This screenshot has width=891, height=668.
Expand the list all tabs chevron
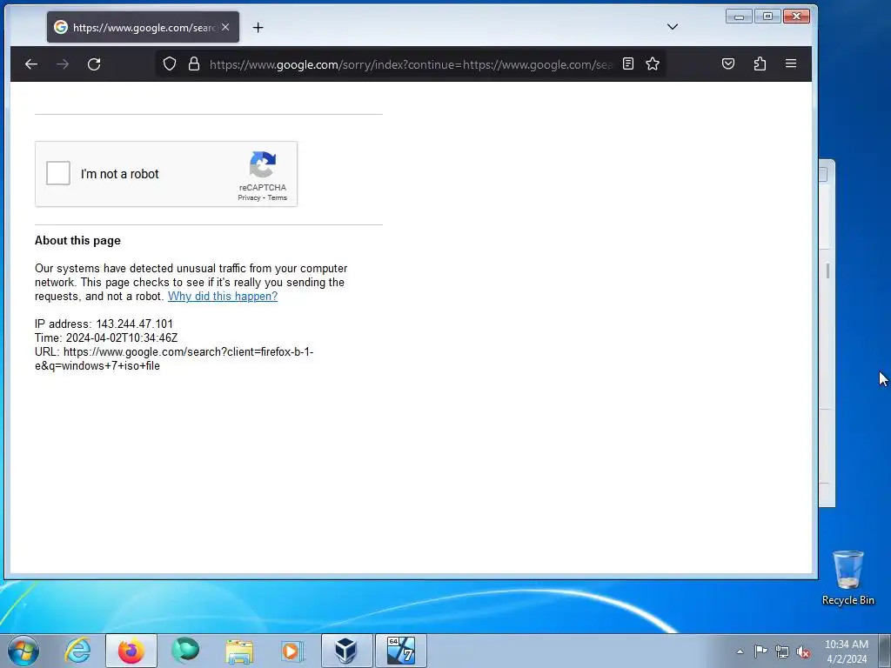pos(673,27)
